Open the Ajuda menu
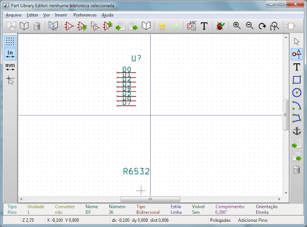This screenshot has height=227, width=307. click(107, 15)
